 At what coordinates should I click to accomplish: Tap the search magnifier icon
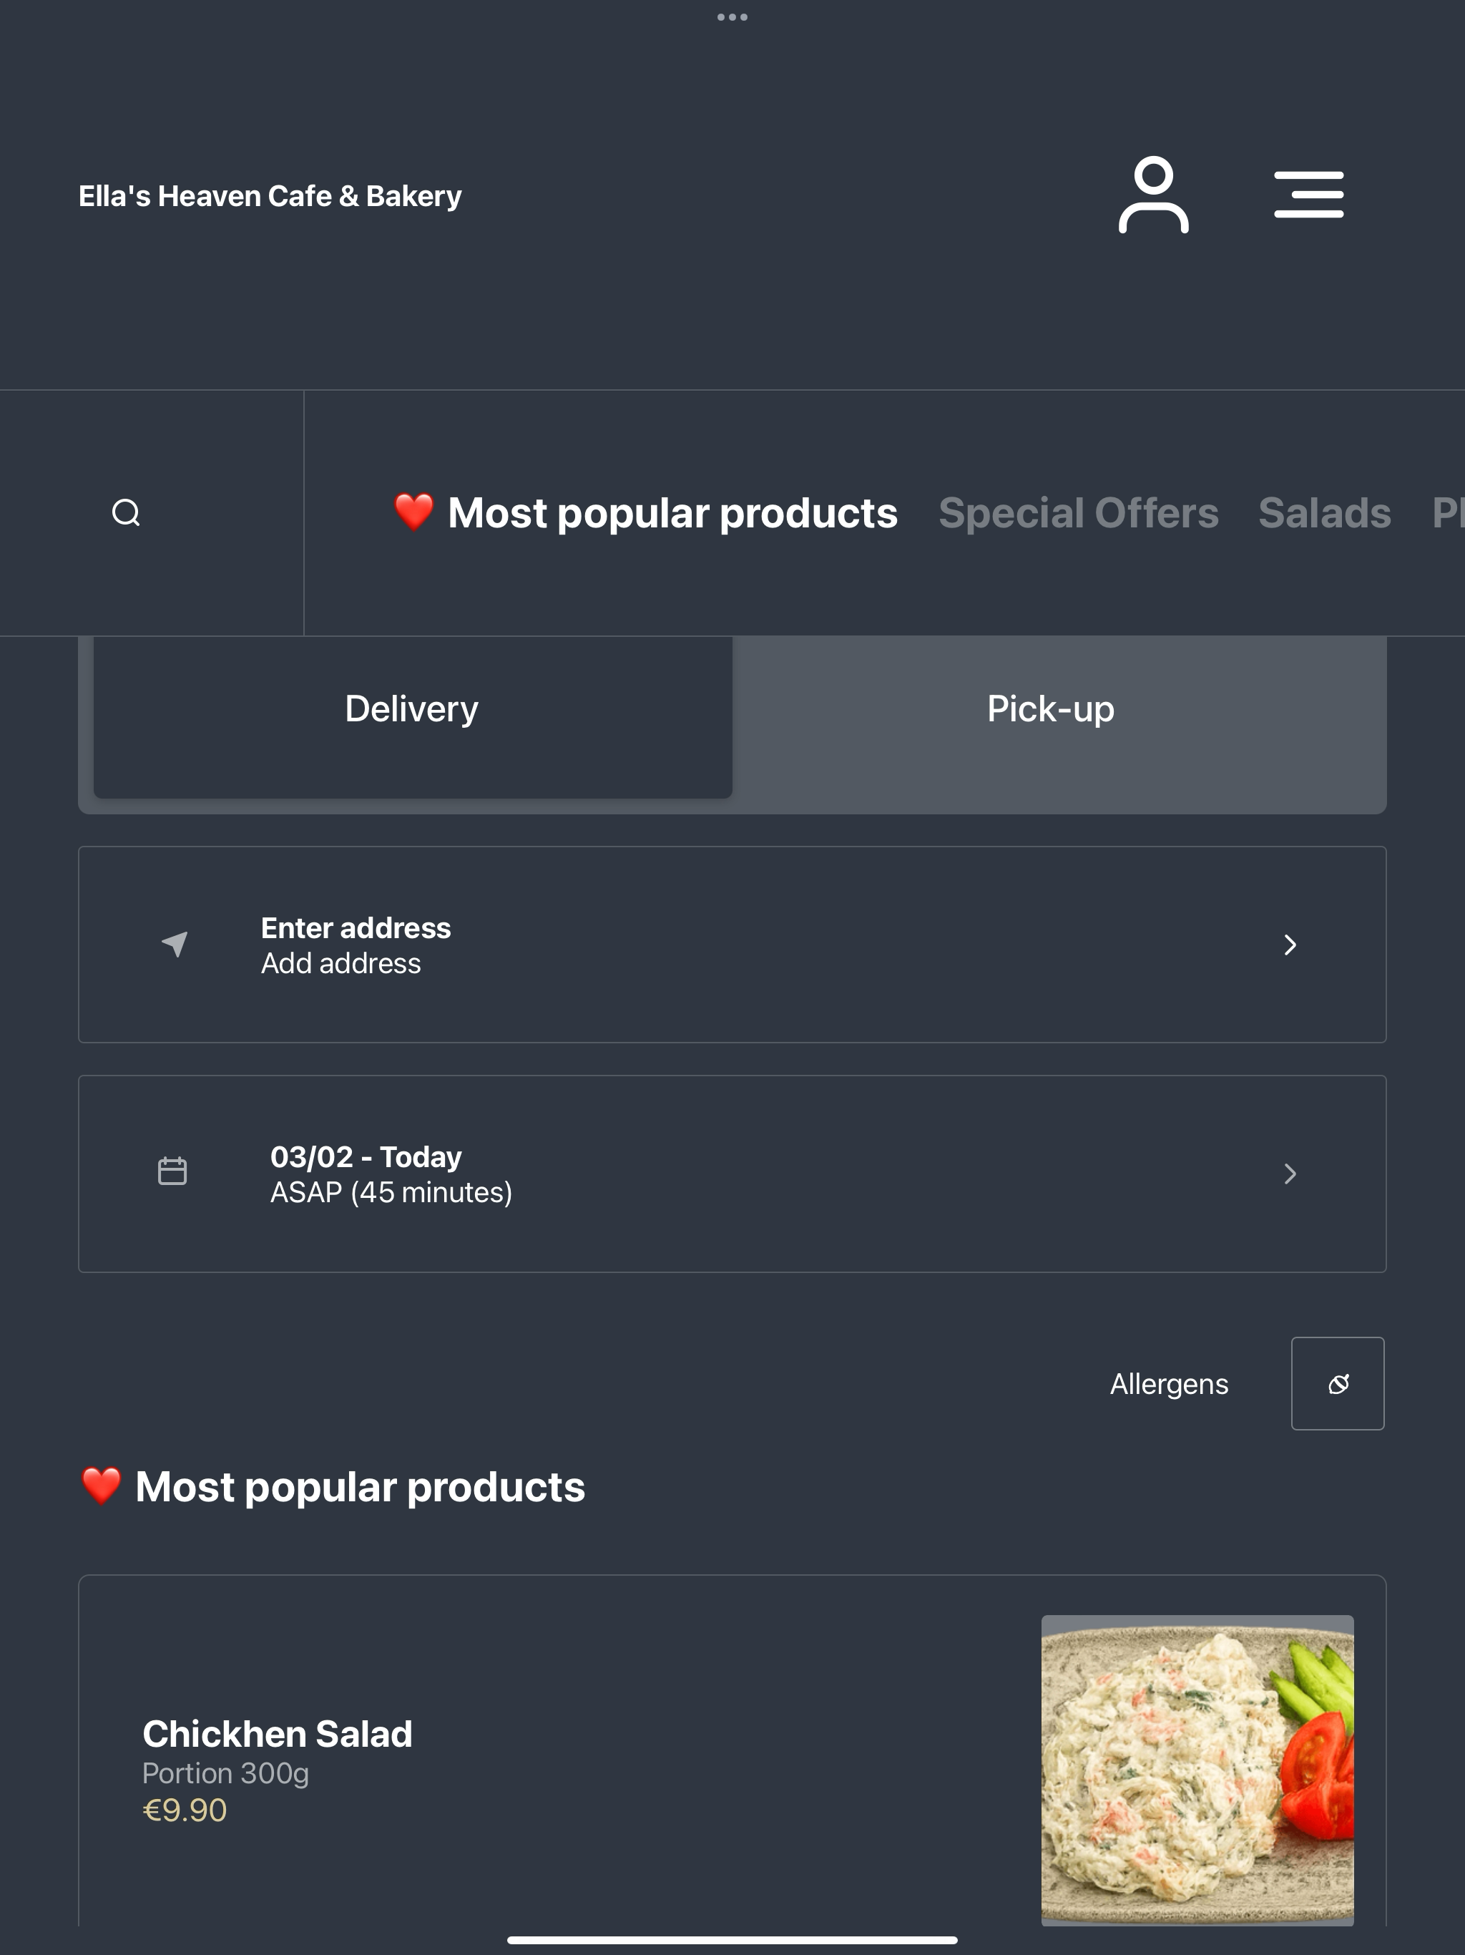click(127, 512)
